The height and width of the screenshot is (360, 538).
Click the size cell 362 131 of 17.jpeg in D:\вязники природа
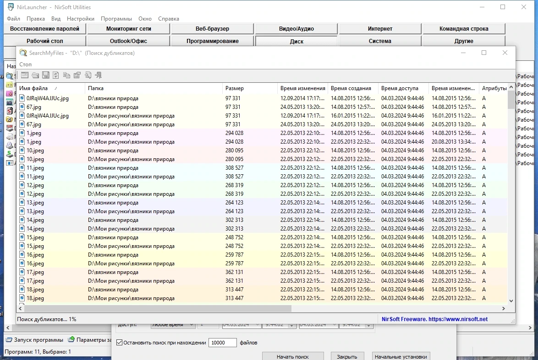click(234, 272)
